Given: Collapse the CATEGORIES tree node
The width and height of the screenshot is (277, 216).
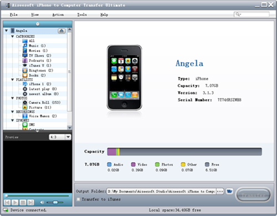Looking at the screenshot, I should tap(12, 36).
